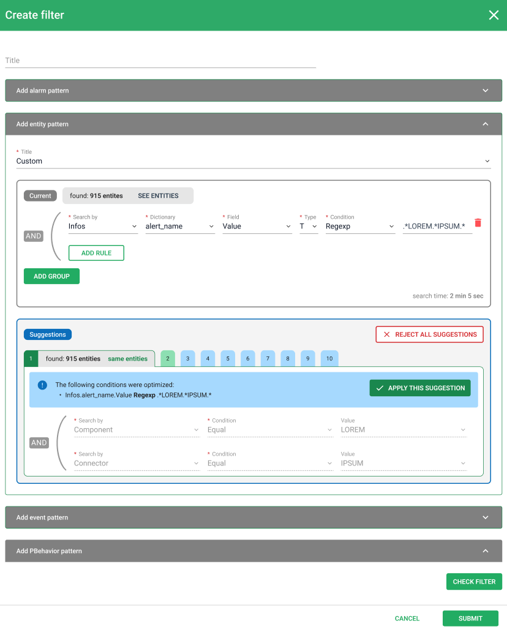The width and height of the screenshot is (507, 629).
Task: Switch to suggestion tab 10
Action: (329, 359)
